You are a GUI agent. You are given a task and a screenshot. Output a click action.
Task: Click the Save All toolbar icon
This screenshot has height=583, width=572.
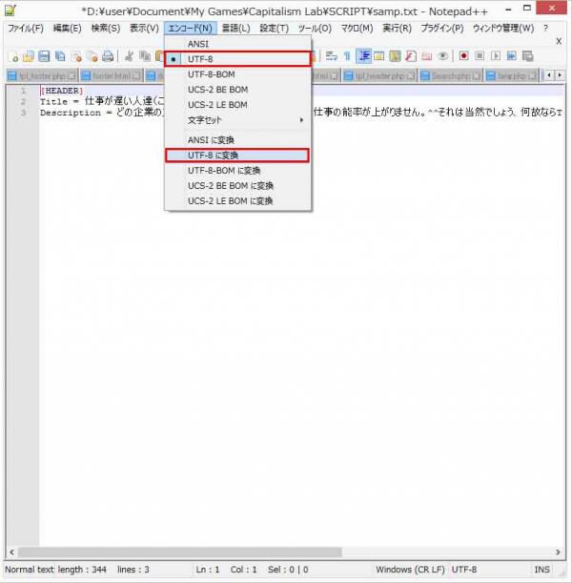(x=60, y=56)
